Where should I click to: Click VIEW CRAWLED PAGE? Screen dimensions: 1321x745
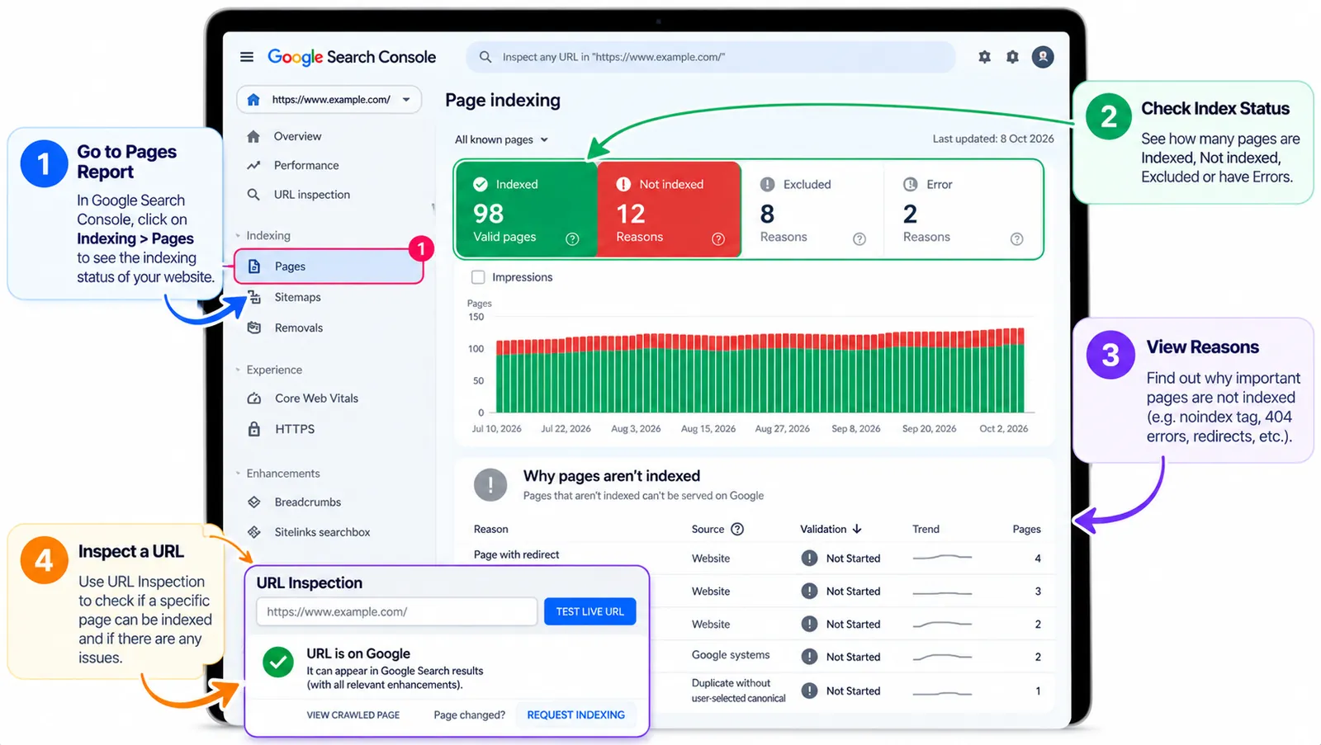(353, 714)
